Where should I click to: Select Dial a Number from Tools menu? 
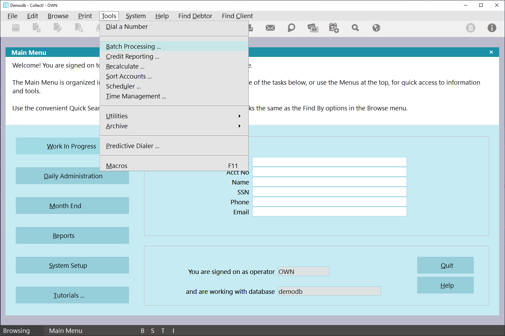click(x=174, y=27)
